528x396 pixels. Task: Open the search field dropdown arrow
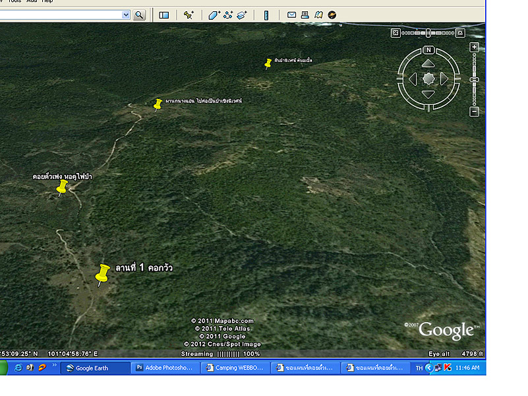(126, 15)
